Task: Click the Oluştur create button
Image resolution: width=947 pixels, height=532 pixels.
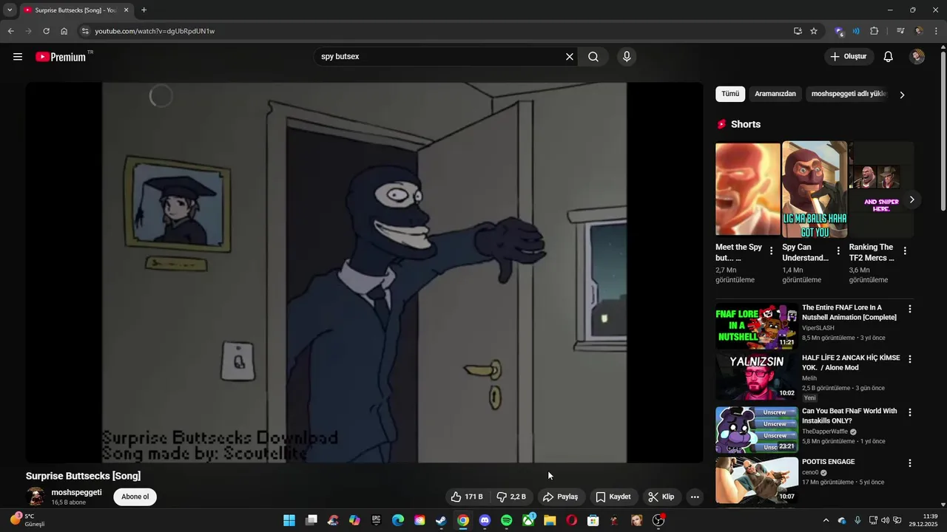Action: 849,57
